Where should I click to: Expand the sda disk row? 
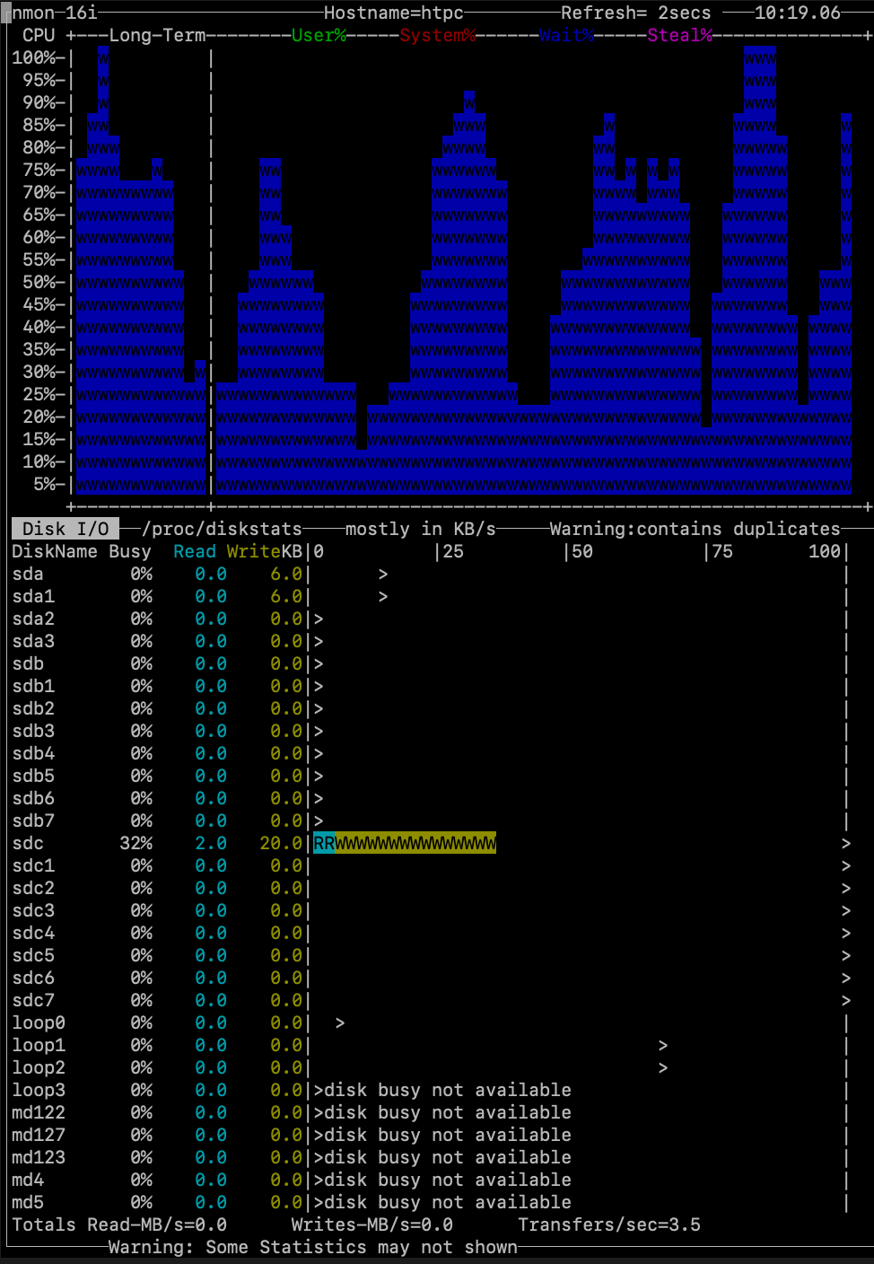[x=27, y=574]
